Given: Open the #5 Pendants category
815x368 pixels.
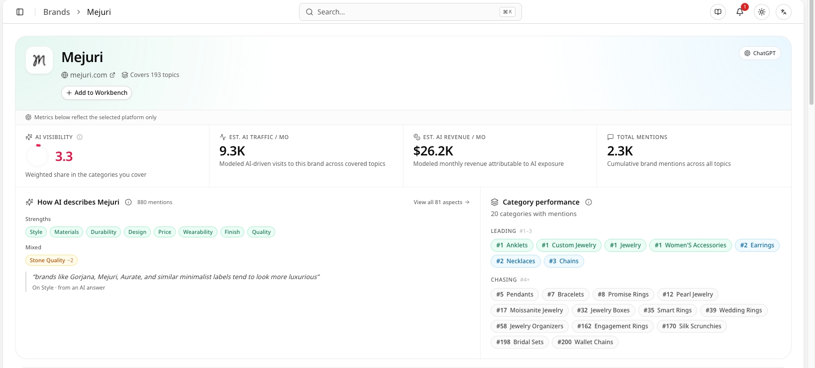Looking at the screenshot, I should [515, 294].
